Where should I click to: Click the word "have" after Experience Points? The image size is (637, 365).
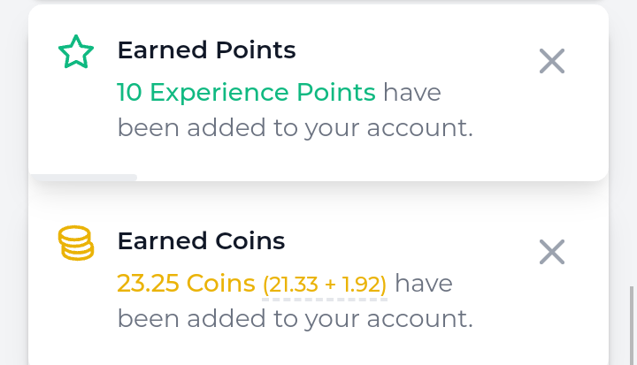(x=411, y=92)
